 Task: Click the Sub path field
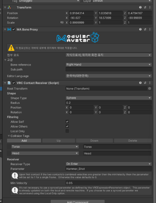click(x=109, y=69)
